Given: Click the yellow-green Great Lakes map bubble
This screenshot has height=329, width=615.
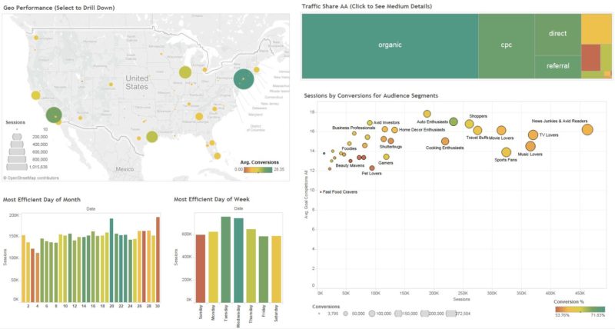Looking at the screenshot, I should click(185, 72).
